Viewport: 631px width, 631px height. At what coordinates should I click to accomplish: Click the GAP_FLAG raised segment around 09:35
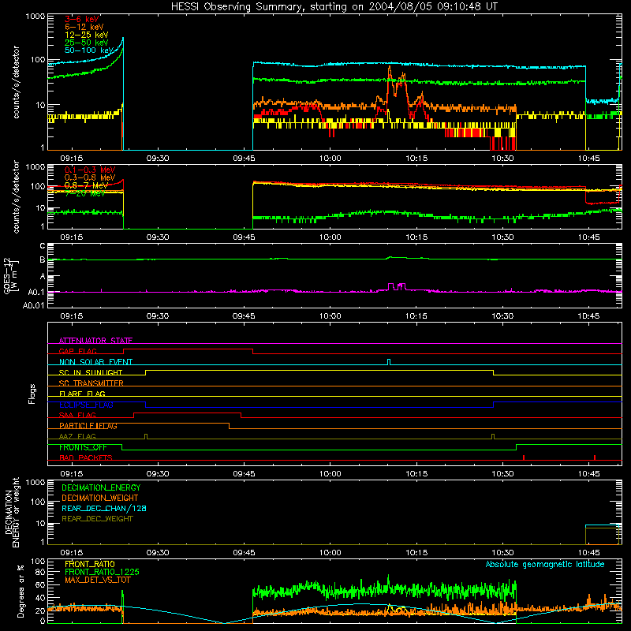188,349
